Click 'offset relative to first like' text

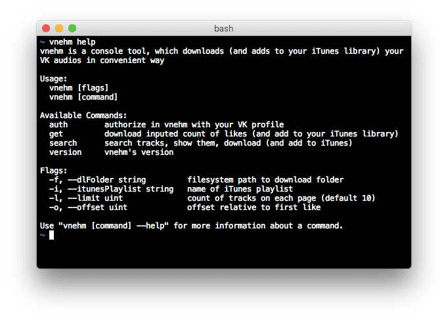click(254, 207)
